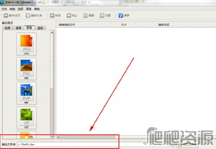Select the 图像 tab
Image resolution: width=216 pixels, height=149 pixels.
(x=29, y=28)
